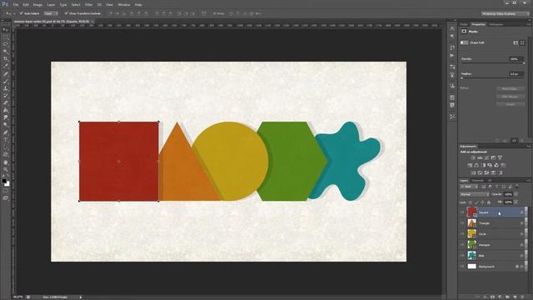Click the Mask Edge button
This screenshot has height=300, width=533.
tap(511, 89)
